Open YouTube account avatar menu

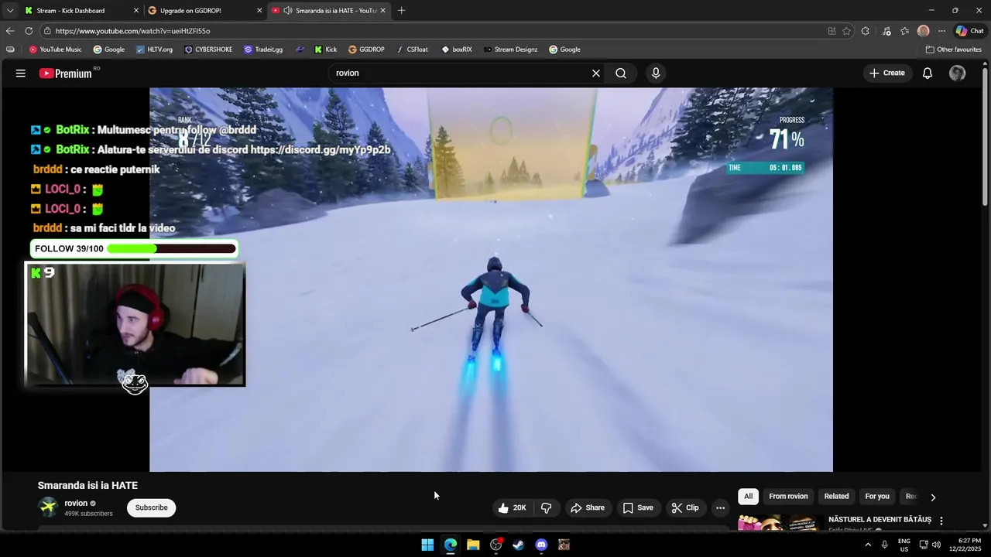[958, 73]
